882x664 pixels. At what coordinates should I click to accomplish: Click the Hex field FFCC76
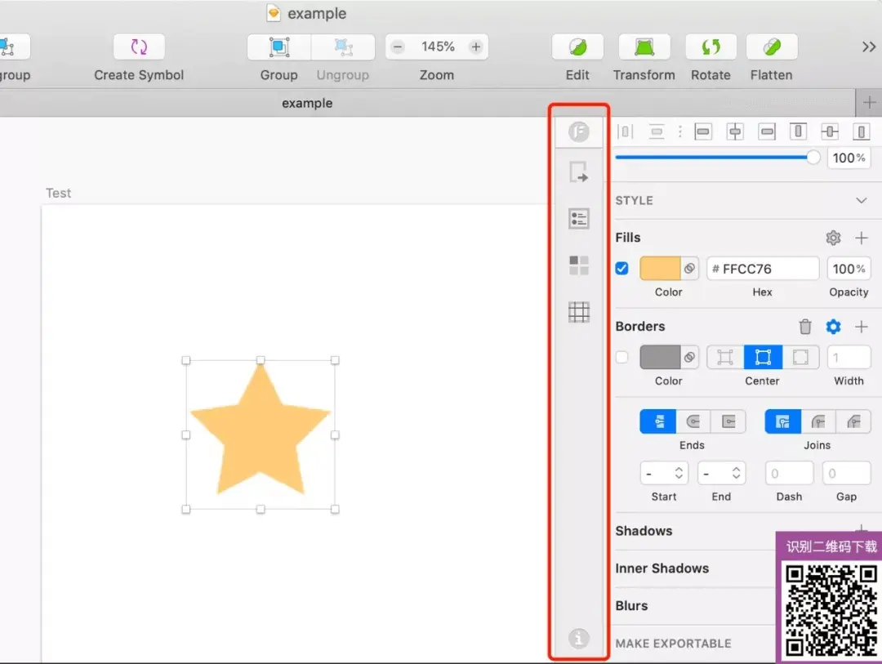point(763,269)
